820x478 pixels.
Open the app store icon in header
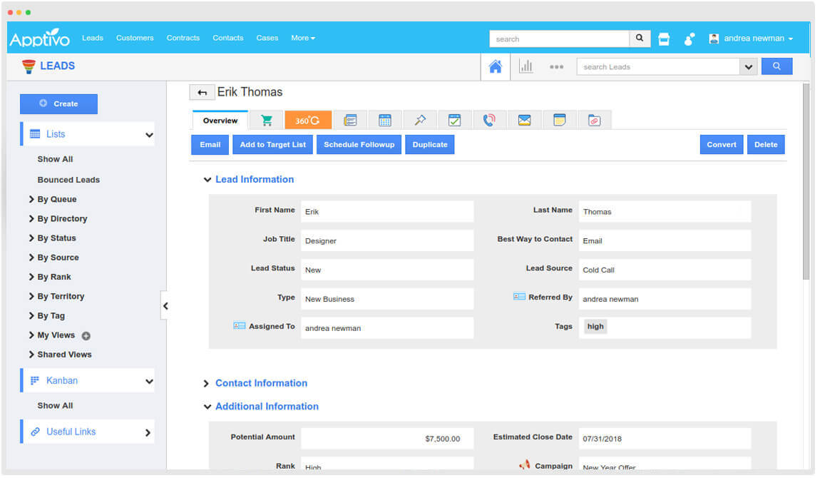pyautogui.click(x=664, y=39)
